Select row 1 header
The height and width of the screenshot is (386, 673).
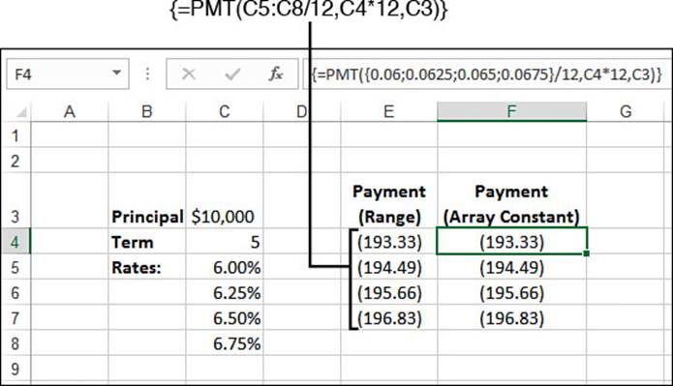point(15,135)
